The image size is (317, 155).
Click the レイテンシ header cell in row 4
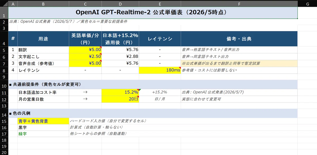(x=160, y=39)
